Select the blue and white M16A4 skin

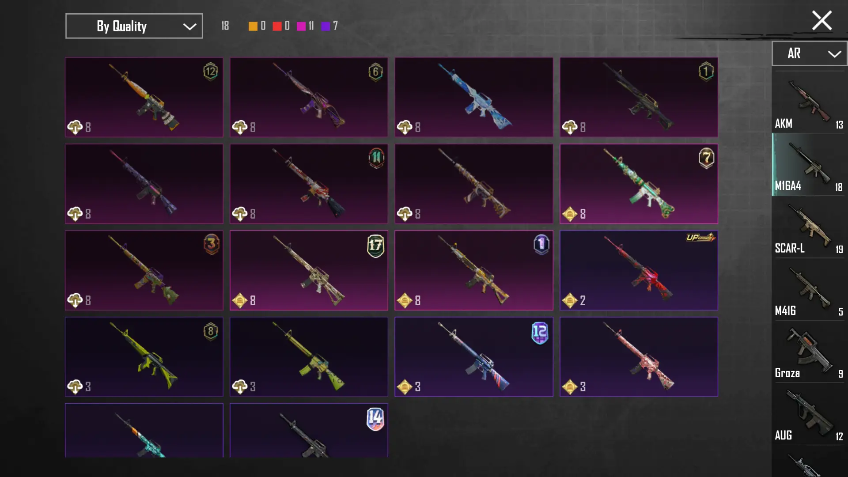pyautogui.click(x=473, y=97)
